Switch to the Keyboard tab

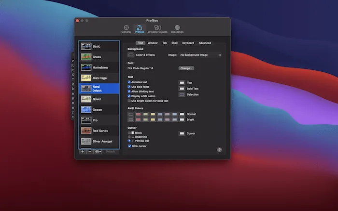pos(188,43)
